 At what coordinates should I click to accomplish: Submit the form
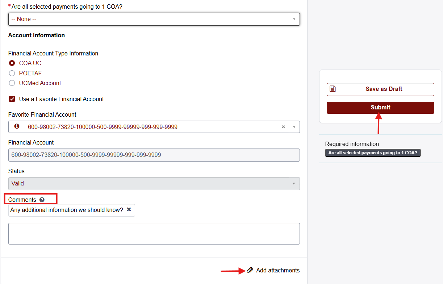tap(380, 108)
